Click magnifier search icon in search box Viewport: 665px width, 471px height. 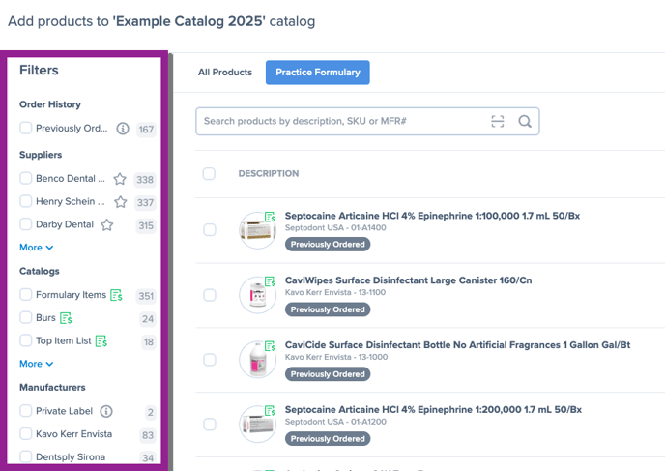click(x=525, y=121)
